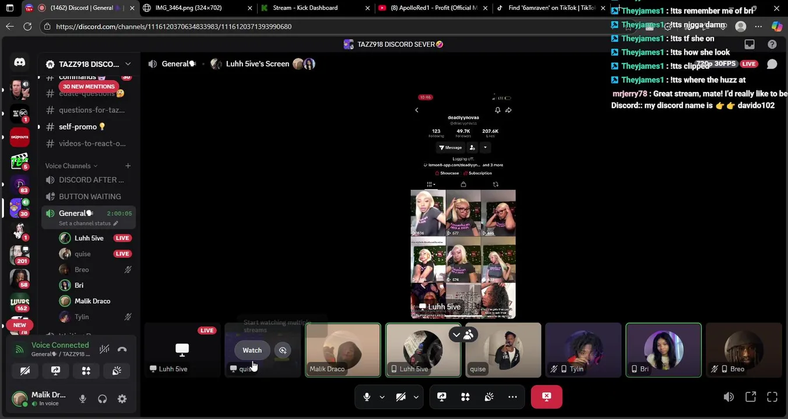Select quise in voice member list
Image resolution: width=788 pixels, height=419 pixels.
pyautogui.click(x=96, y=254)
